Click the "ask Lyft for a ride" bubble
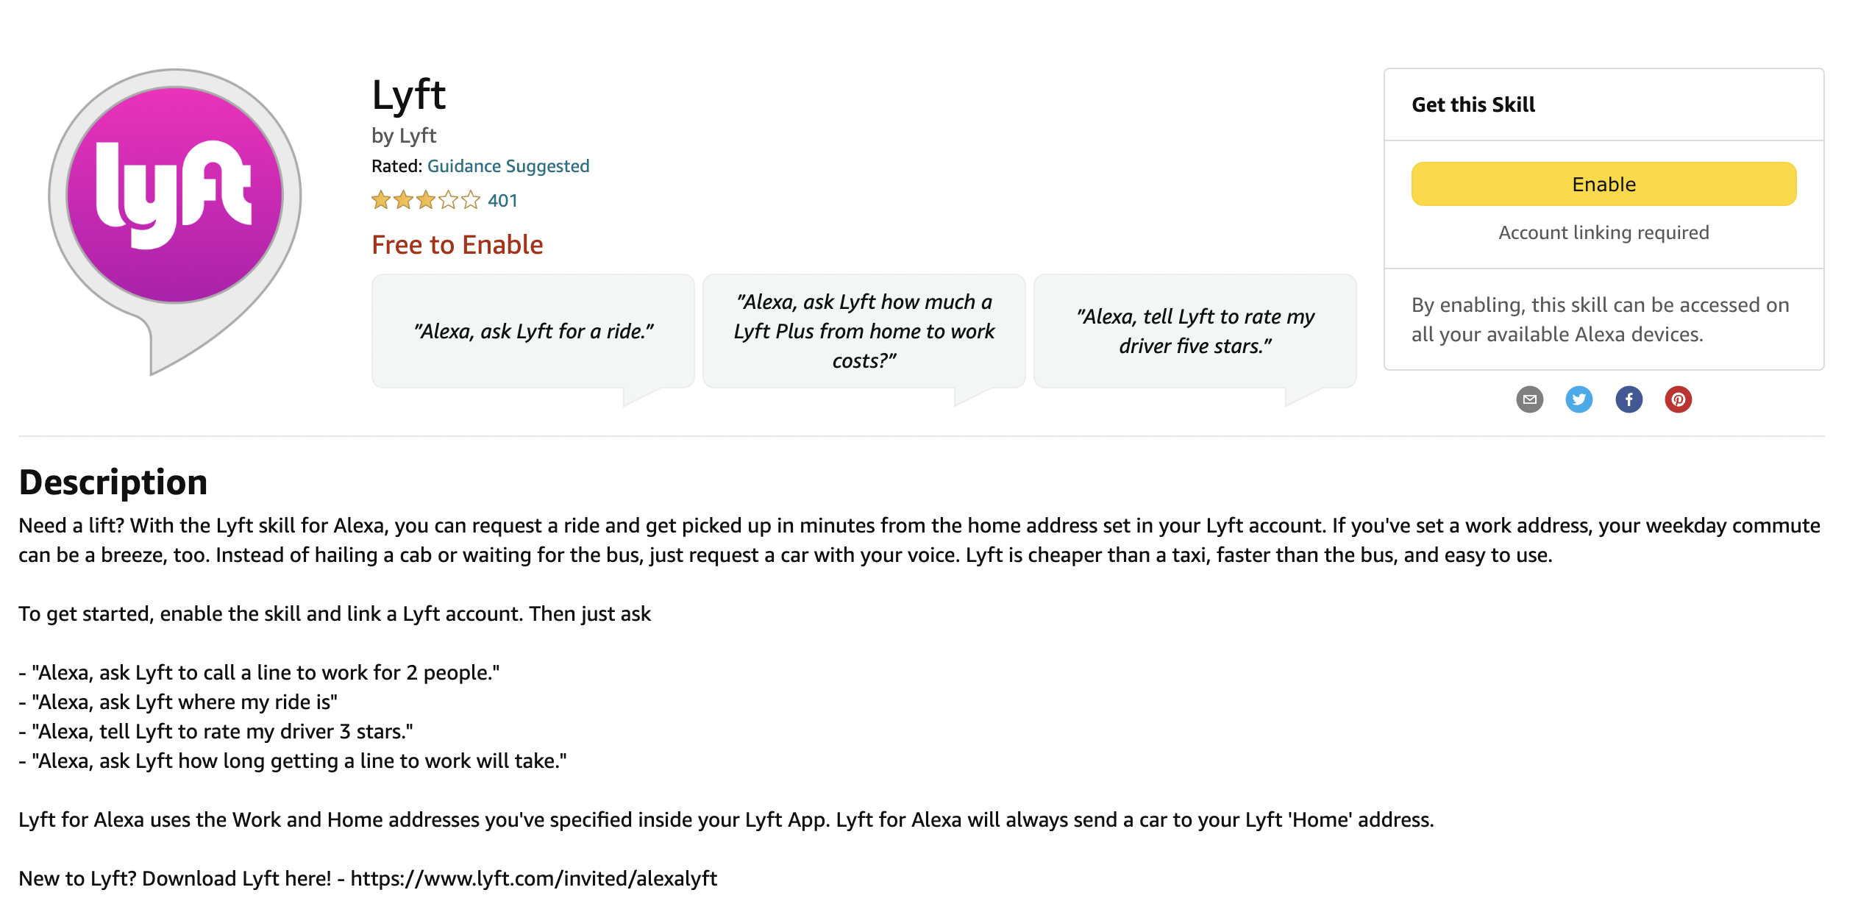This screenshot has height=915, width=1858. point(533,331)
